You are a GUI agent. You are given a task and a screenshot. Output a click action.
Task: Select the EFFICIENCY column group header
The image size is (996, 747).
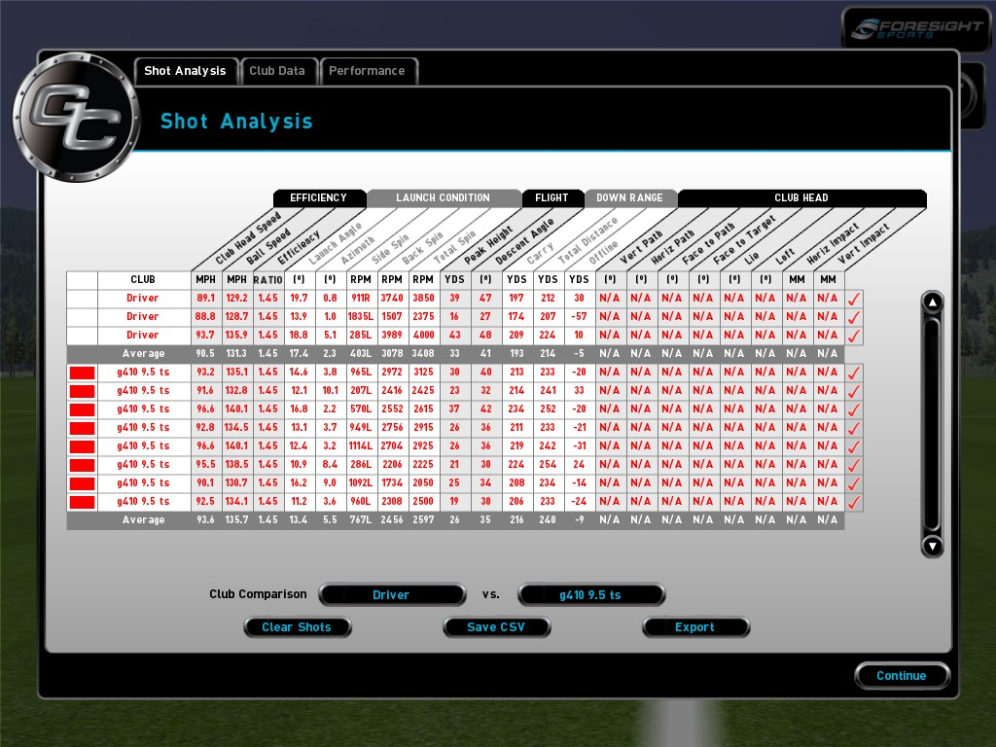tap(319, 198)
